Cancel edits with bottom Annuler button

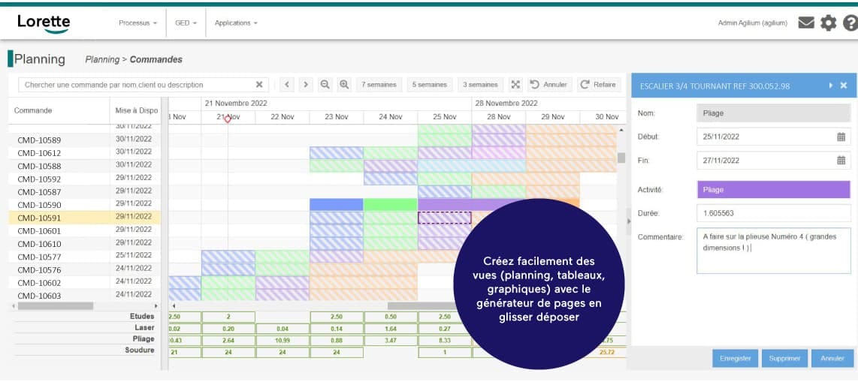point(832,359)
